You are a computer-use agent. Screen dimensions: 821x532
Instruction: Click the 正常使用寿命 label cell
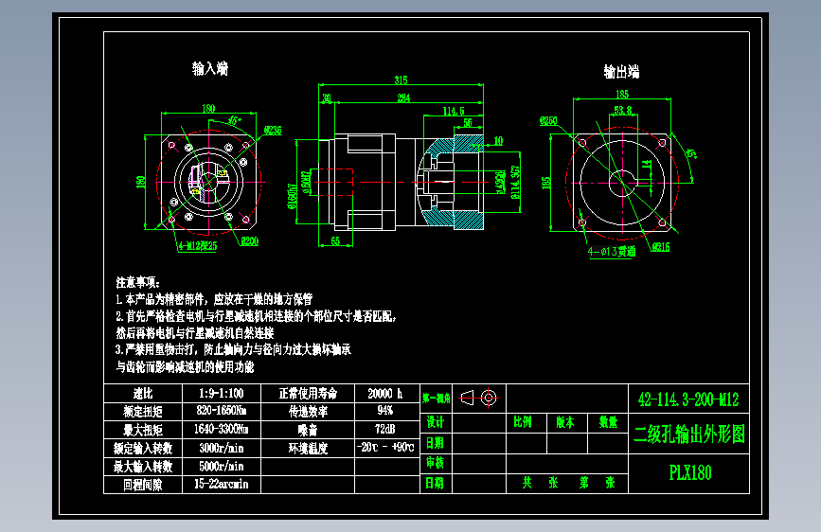tap(308, 393)
